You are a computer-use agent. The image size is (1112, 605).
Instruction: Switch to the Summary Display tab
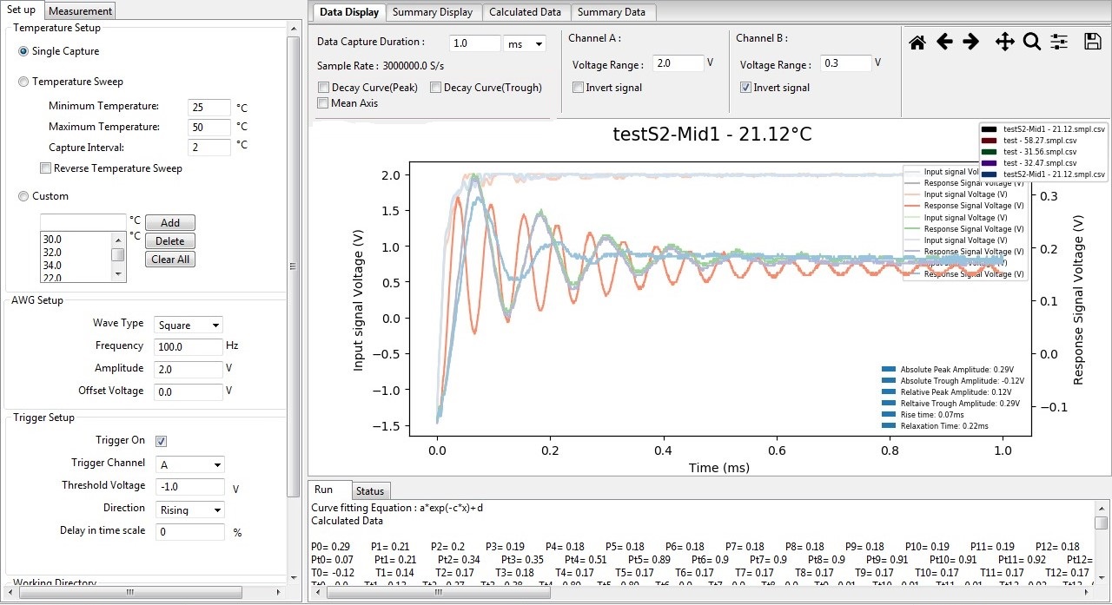pos(432,12)
